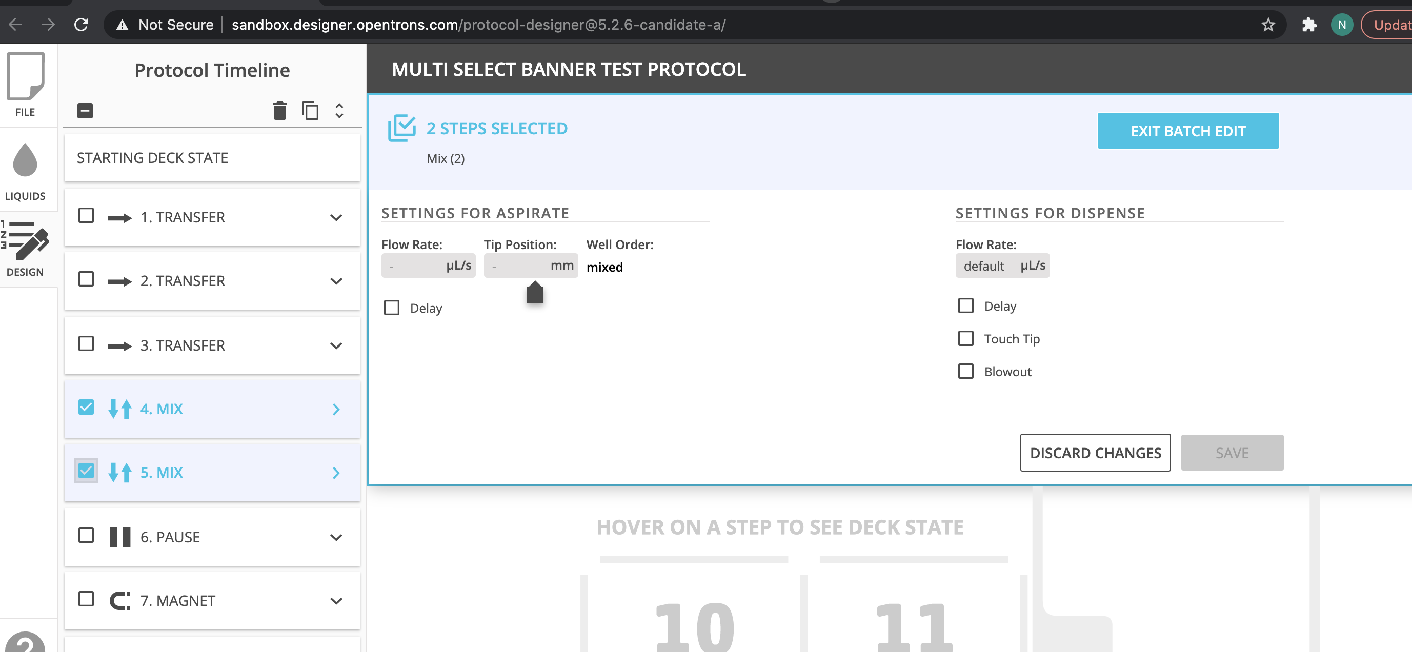
Task: Click the aspirate Flow Rate field
Action: [x=428, y=266]
